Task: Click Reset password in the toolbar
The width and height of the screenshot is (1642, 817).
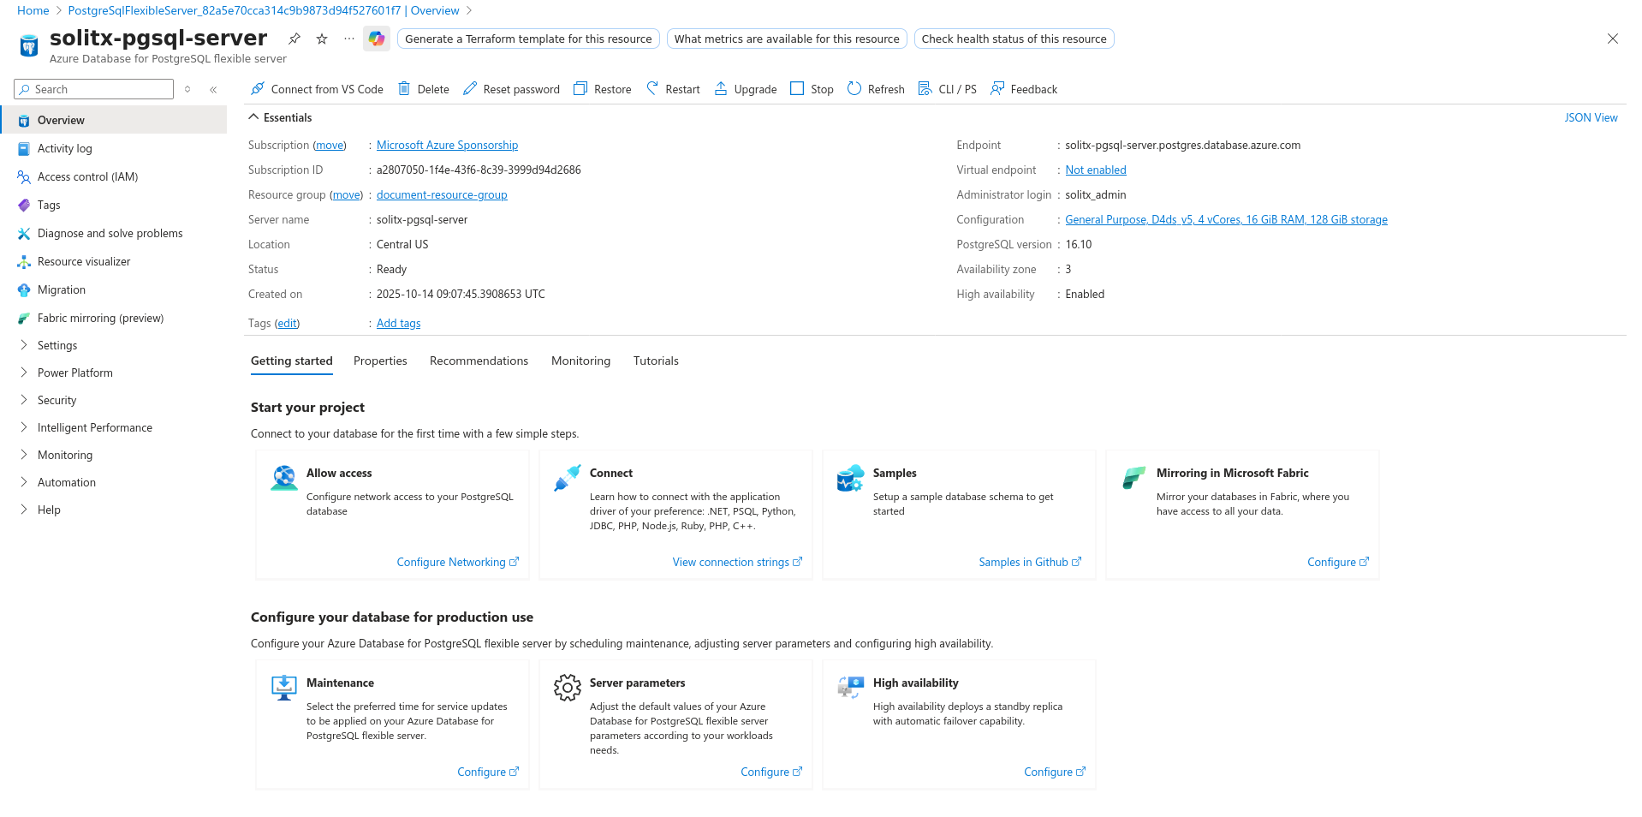Action: coord(511,89)
